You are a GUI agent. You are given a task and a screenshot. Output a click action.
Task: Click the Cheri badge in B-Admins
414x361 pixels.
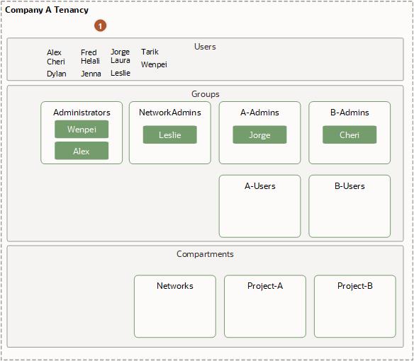click(x=349, y=134)
